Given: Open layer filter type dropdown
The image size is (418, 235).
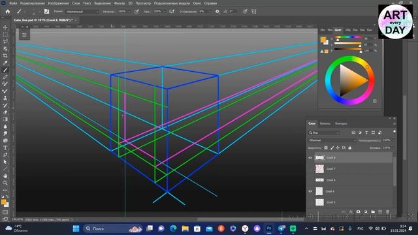Looking at the screenshot, I should point(324,133).
